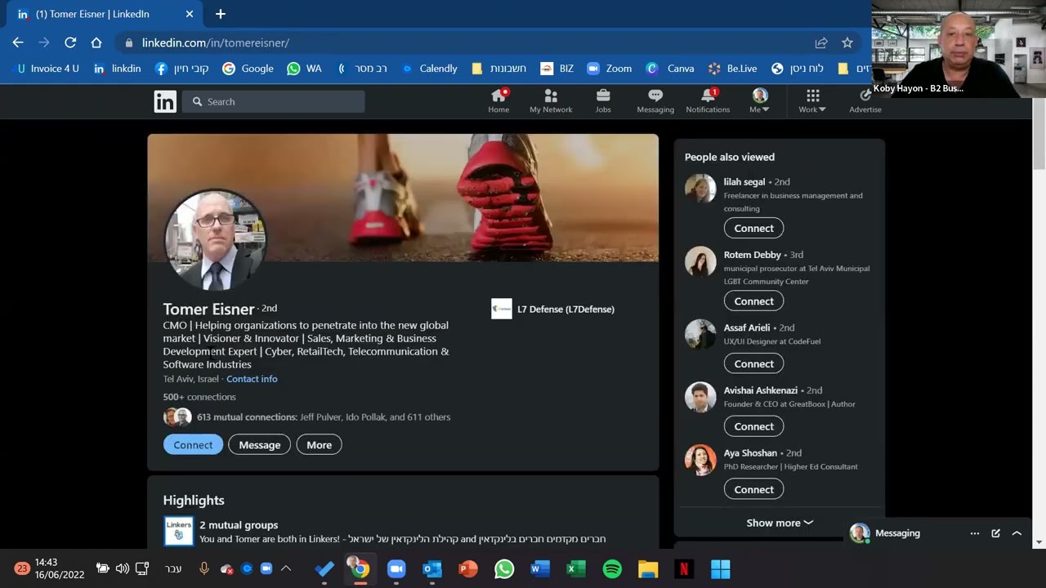Connect with Tomer Eisner

(193, 444)
